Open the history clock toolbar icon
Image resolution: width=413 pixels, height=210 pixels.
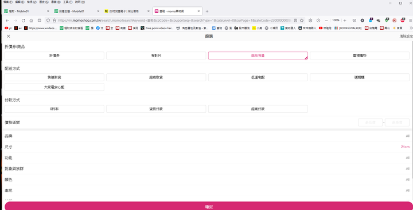pyautogui.click(x=318, y=21)
